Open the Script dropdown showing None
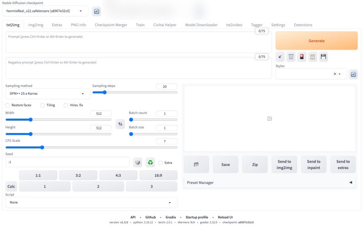This screenshot has height=230, width=364. tap(91, 202)
